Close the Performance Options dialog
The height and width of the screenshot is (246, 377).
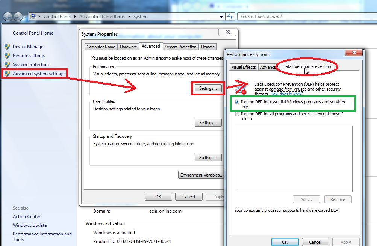coord(354,53)
